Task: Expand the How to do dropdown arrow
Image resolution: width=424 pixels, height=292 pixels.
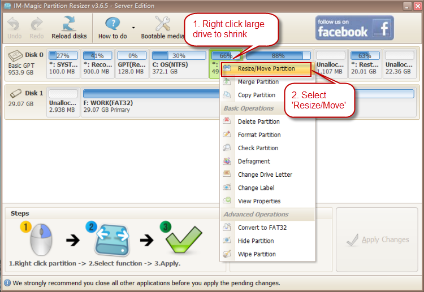Action: click(133, 27)
